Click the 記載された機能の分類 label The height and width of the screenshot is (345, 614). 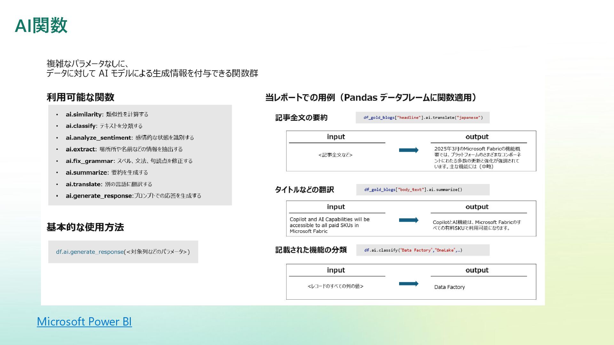point(311,250)
